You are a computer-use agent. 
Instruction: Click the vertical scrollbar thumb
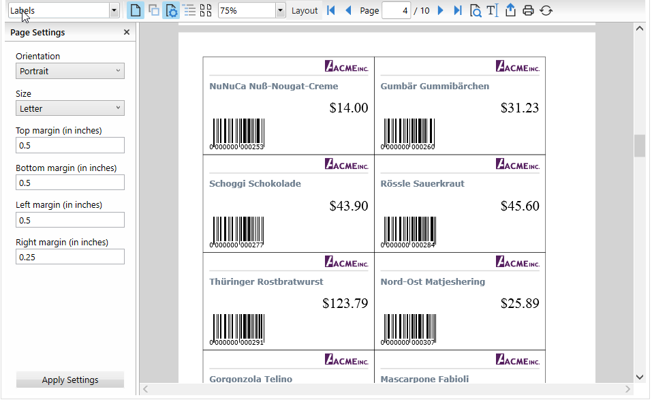[640, 146]
